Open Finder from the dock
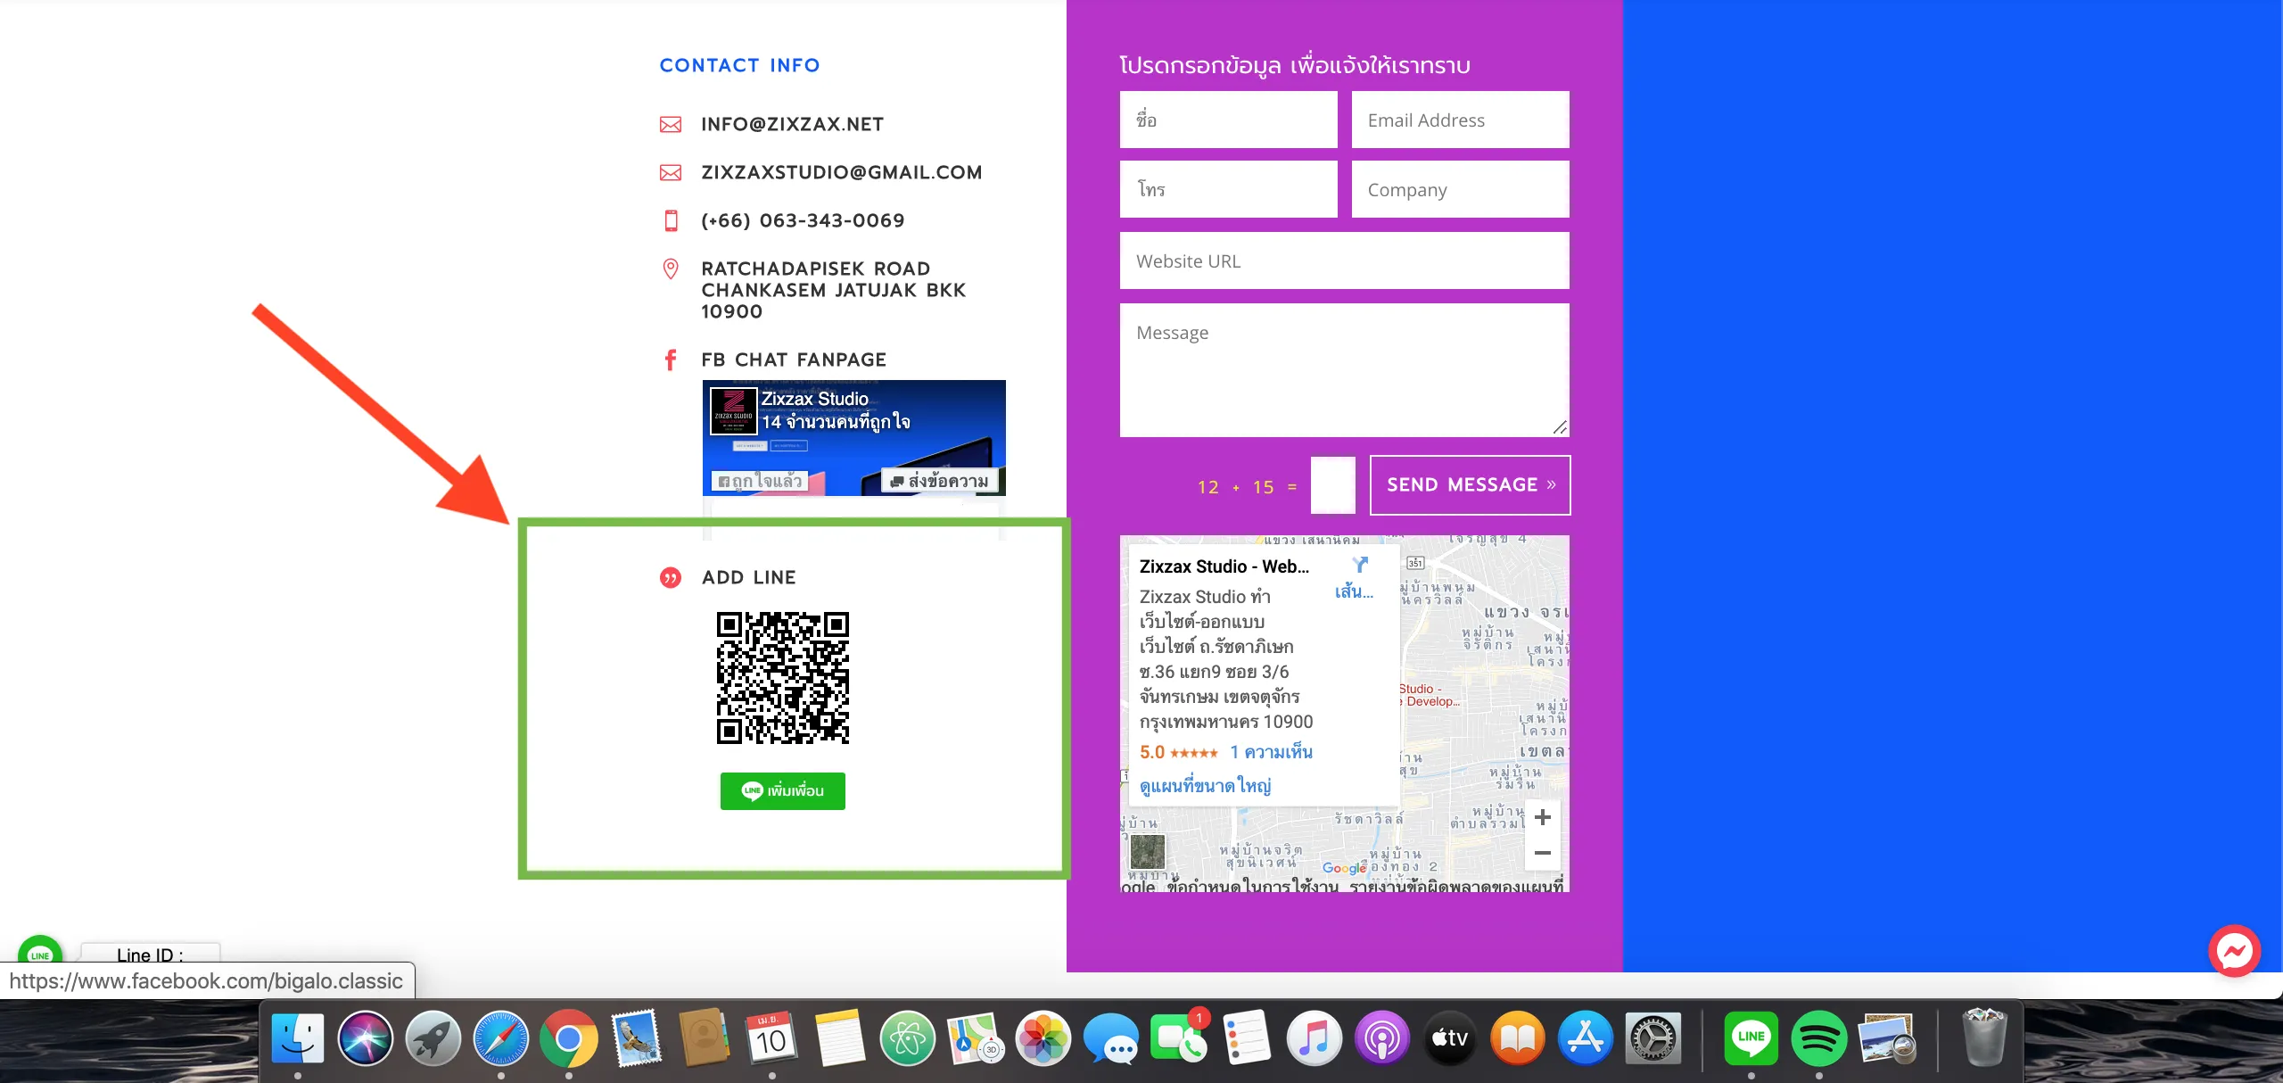Screen dimensions: 2283x1083 pos(298,1038)
